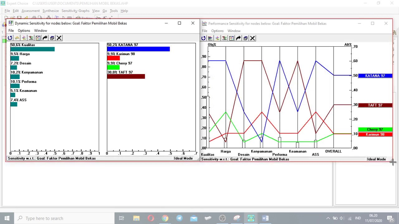Viewport: 399px width, 224px height.
Task: Click the Kualitas priority bar
Action: pyautogui.click(x=32, y=49)
